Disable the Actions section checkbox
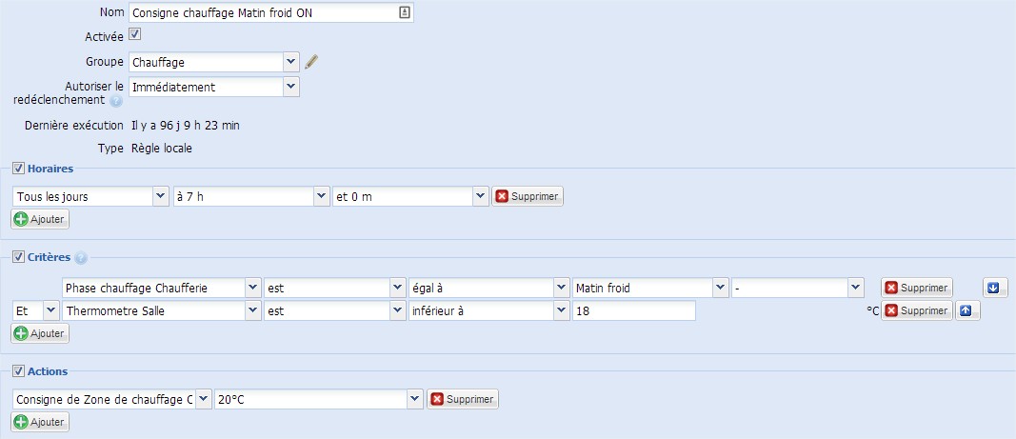The width and height of the screenshot is (1016, 439). pos(18,371)
